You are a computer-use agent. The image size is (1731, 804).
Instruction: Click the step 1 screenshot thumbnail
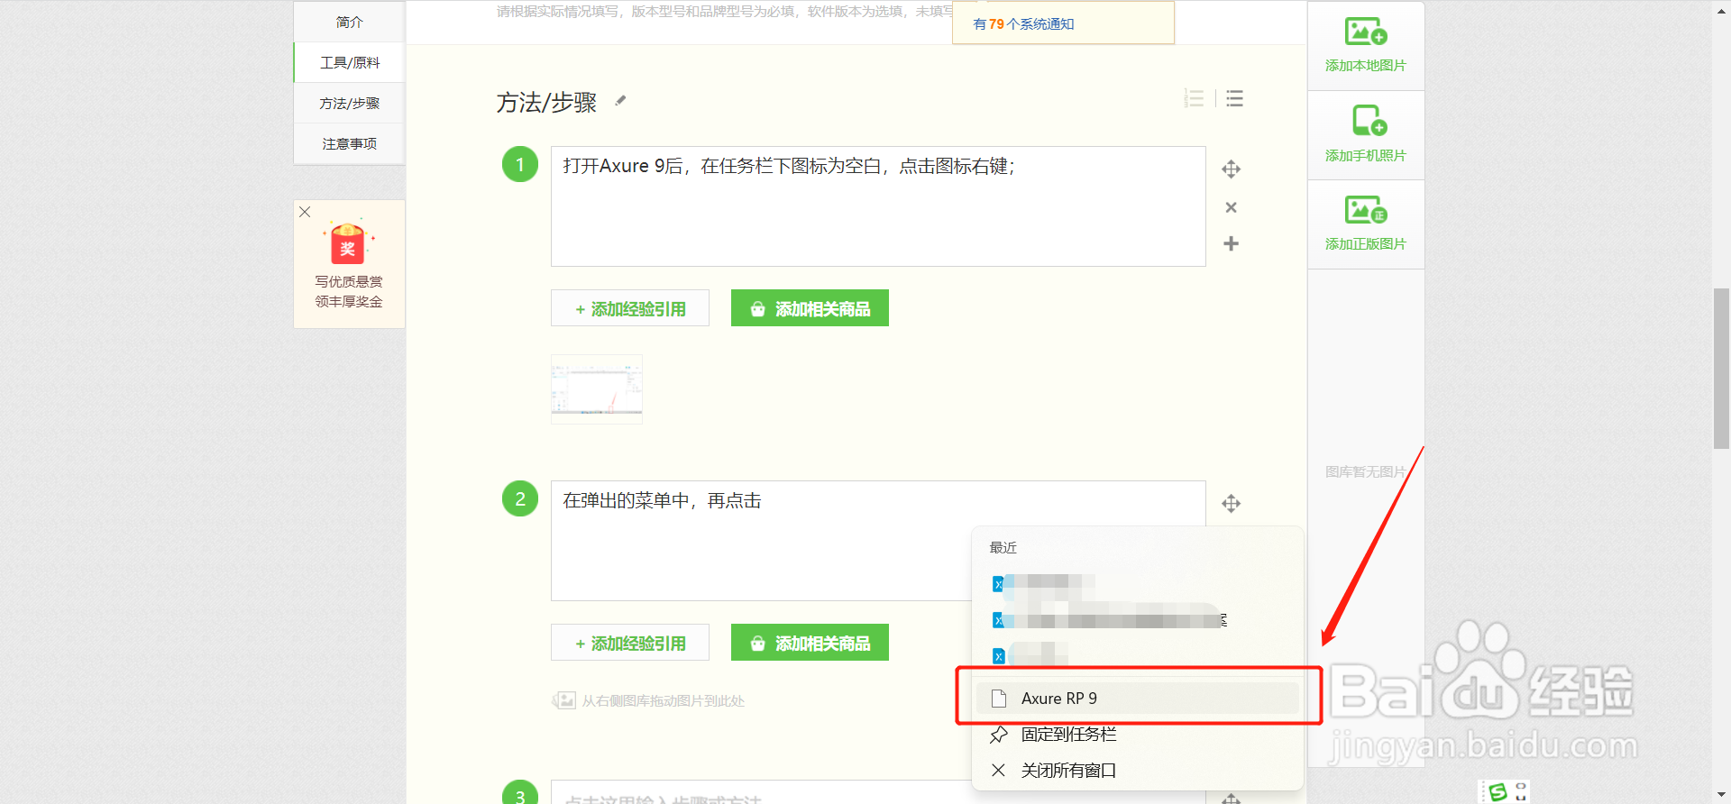point(597,389)
